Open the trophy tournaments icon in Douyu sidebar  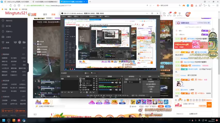point(3,42)
